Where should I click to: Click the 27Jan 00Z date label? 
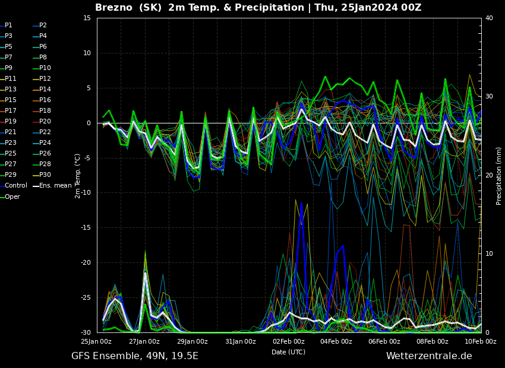144,341
